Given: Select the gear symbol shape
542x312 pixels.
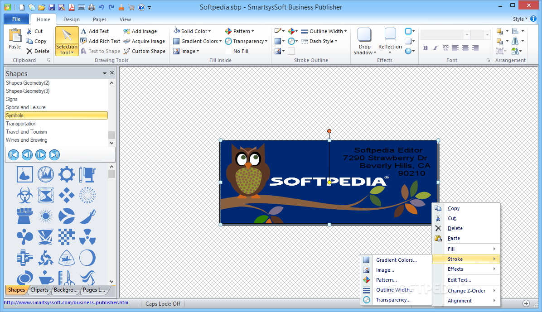Looking at the screenshot, I should click(66, 174).
